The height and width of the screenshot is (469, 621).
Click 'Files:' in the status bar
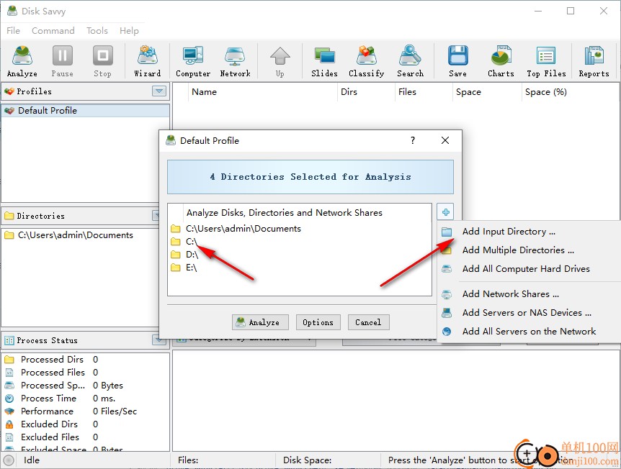tap(188, 460)
